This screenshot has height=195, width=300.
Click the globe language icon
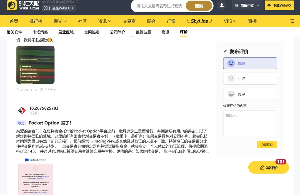pyautogui.click(x=237, y=6)
